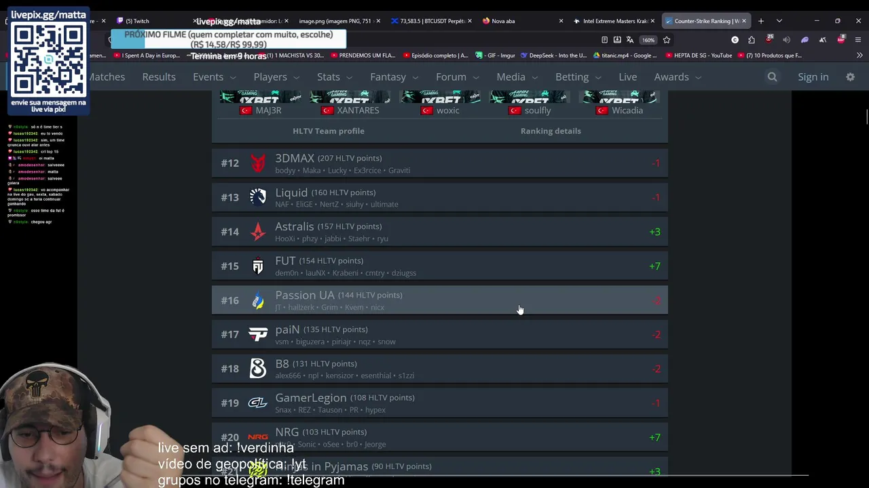This screenshot has width=869, height=488.
Task: Open the Matches navigation item
Action: pyautogui.click(x=107, y=77)
